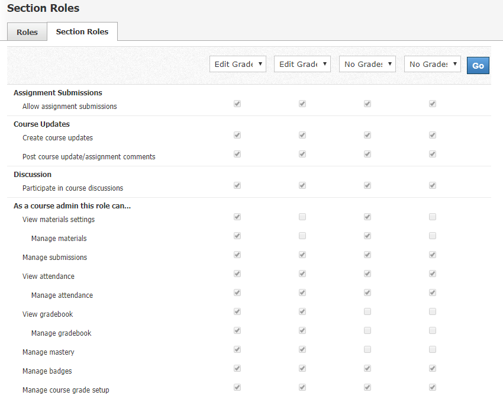Toggle Allow assignment submissions for the first role

tap(237, 104)
